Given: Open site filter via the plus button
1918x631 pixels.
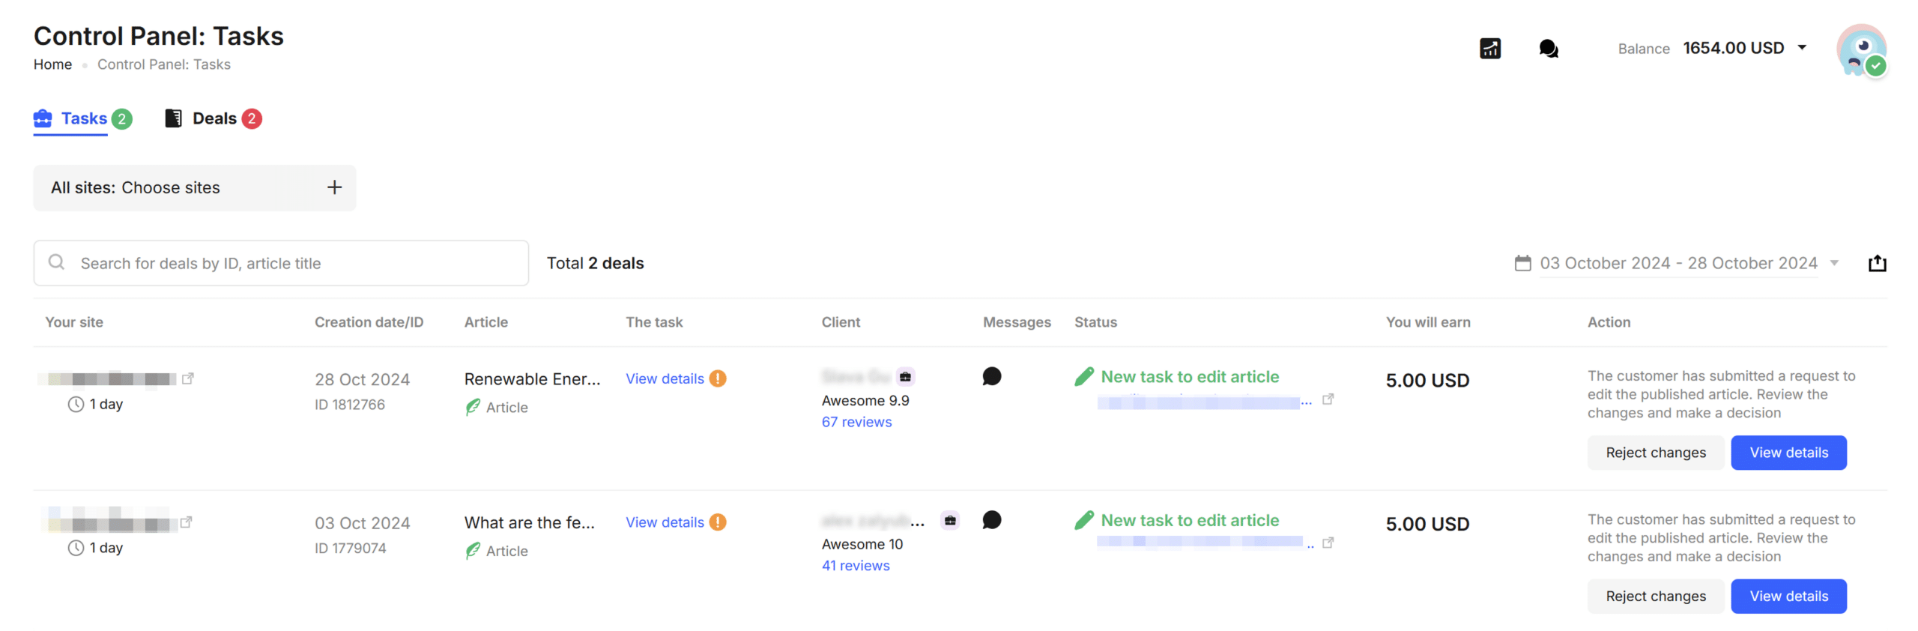Looking at the screenshot, I should pos(334,187).
